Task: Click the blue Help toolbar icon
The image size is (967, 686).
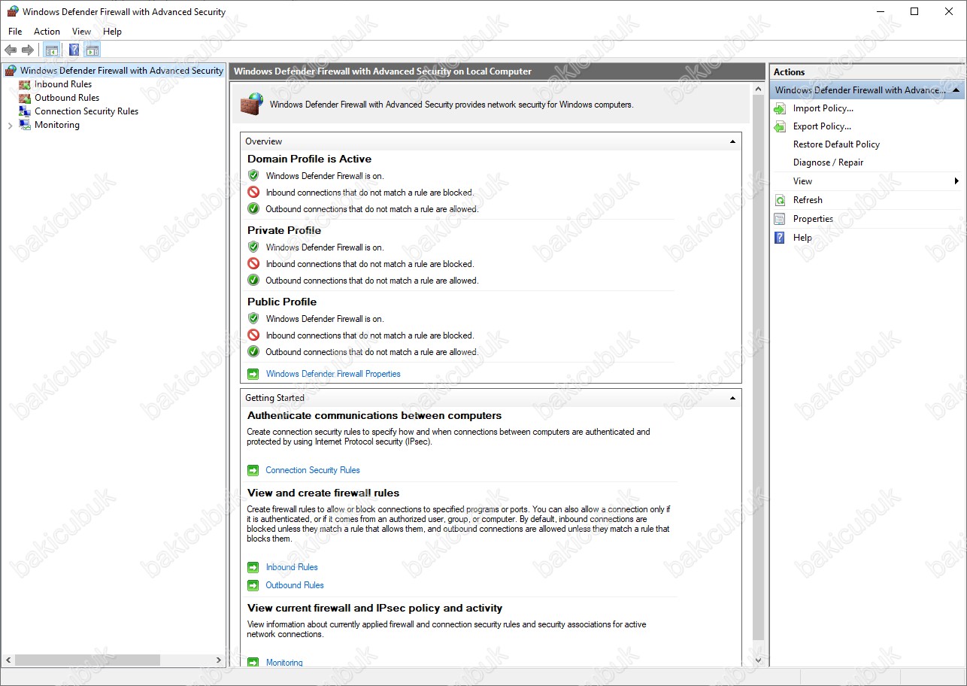Action: (x=74, y=50)
